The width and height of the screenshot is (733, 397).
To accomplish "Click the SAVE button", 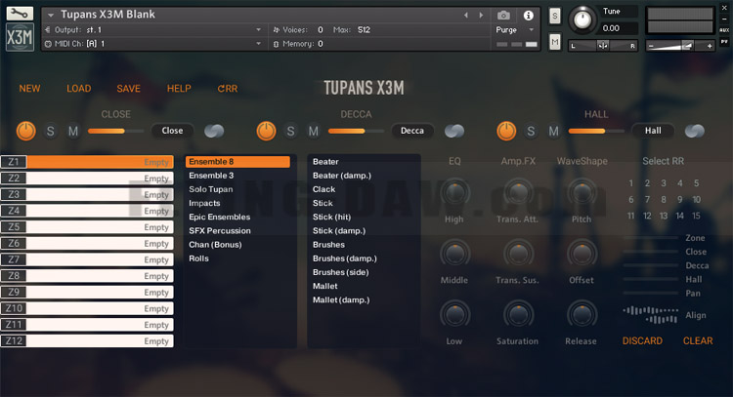I will click(129, 89).
